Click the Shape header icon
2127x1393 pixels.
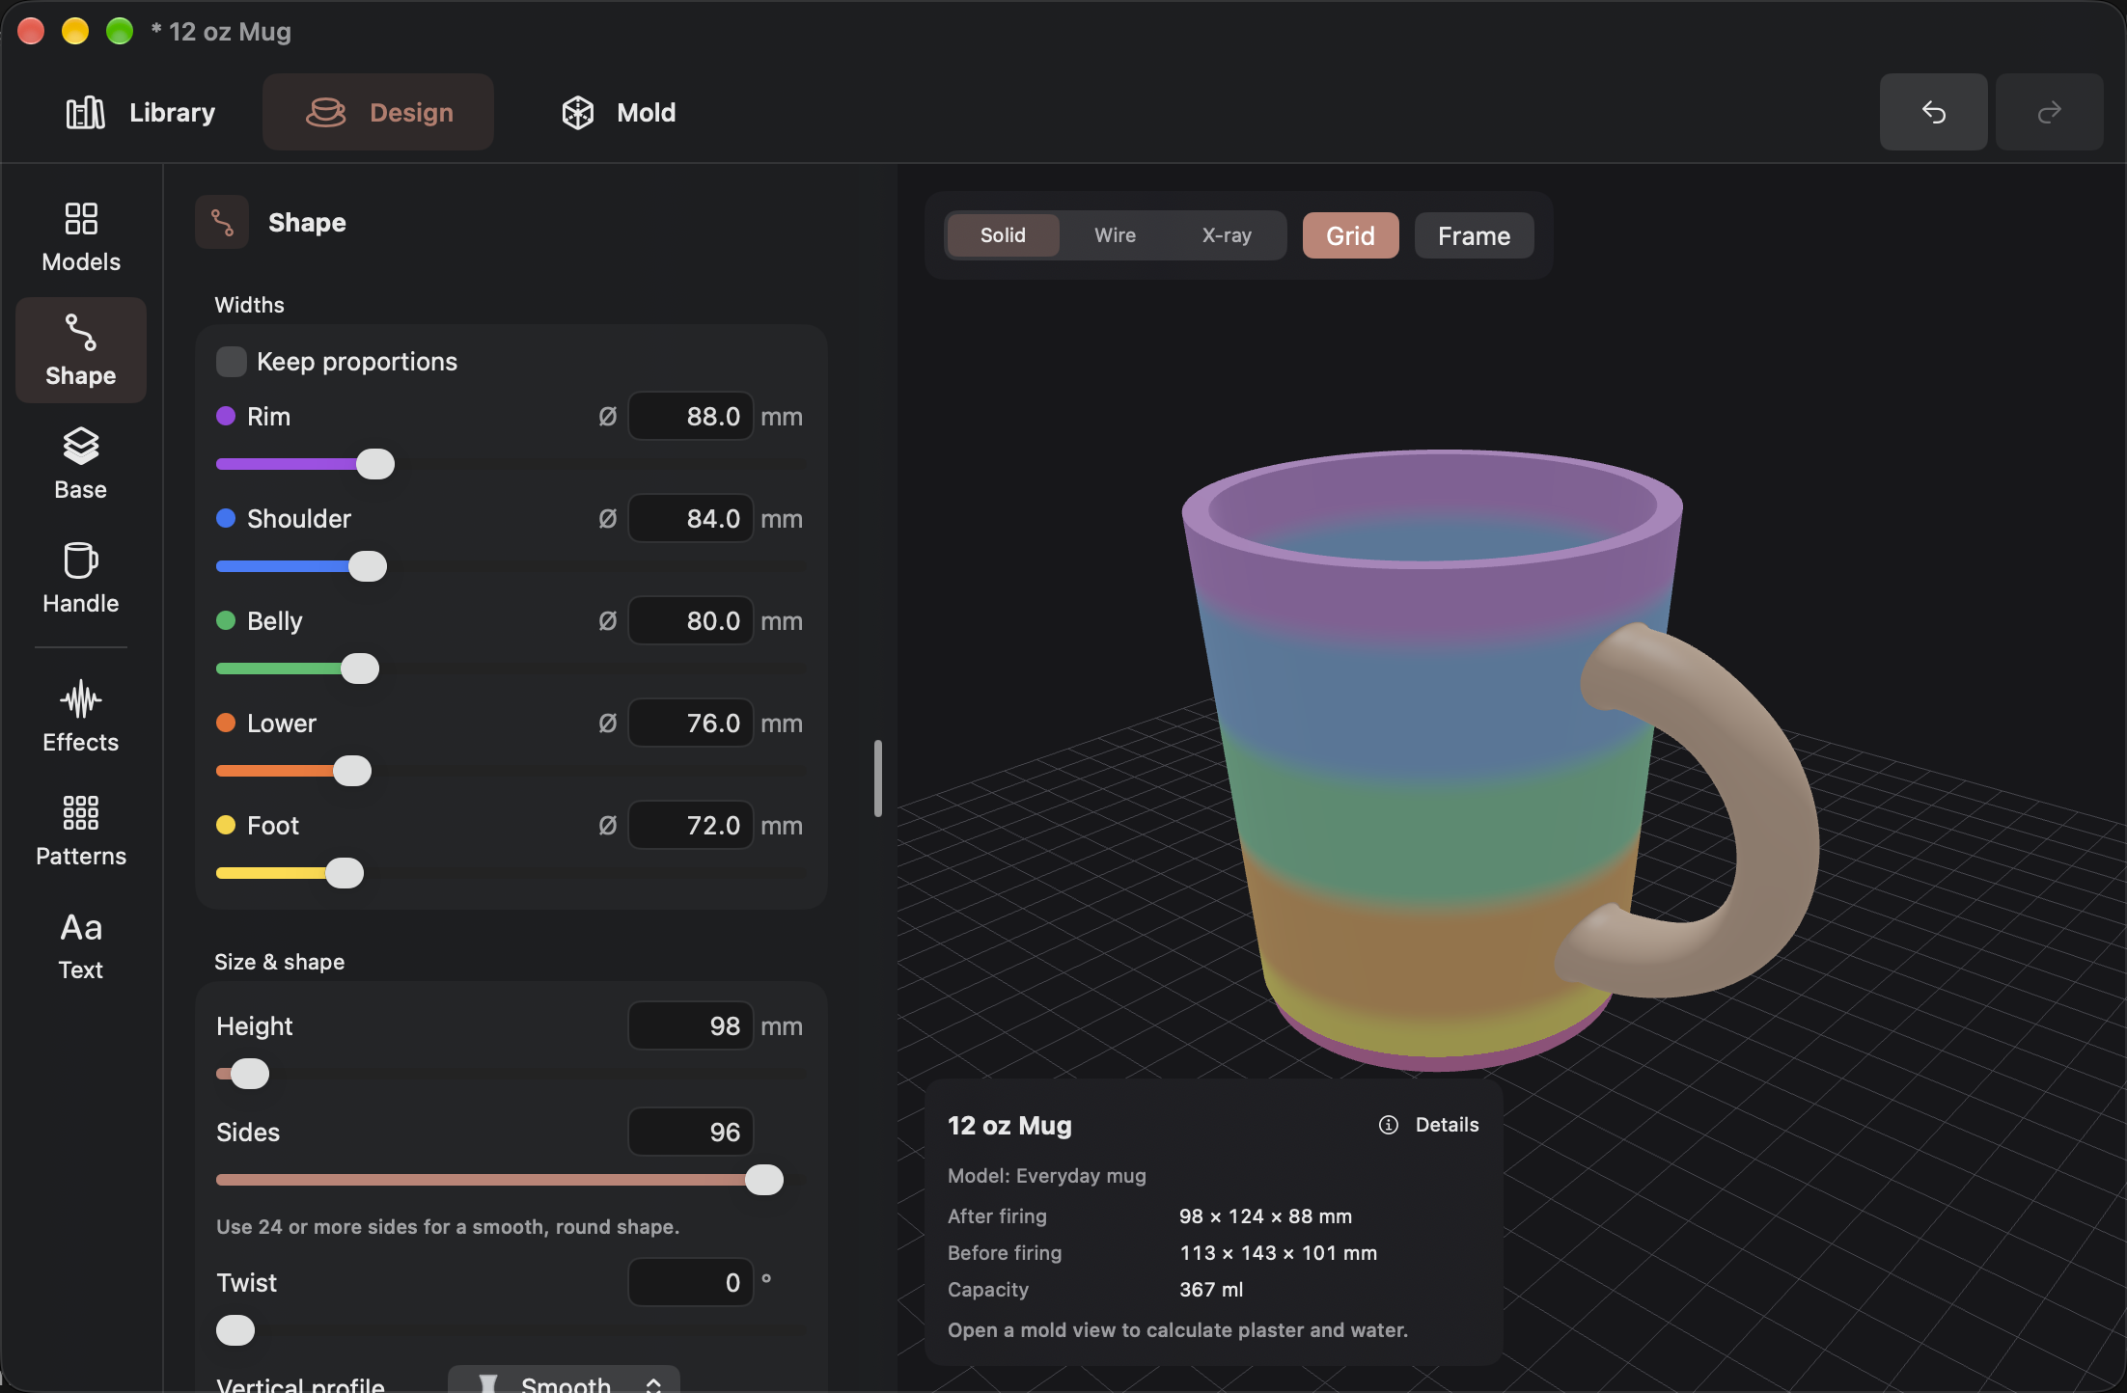click(222, 222)
